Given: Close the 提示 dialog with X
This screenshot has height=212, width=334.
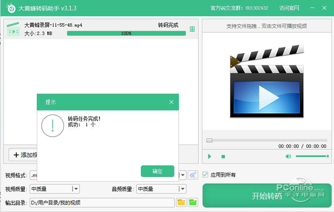Looking at the screenshot, I should coord(171,102).
